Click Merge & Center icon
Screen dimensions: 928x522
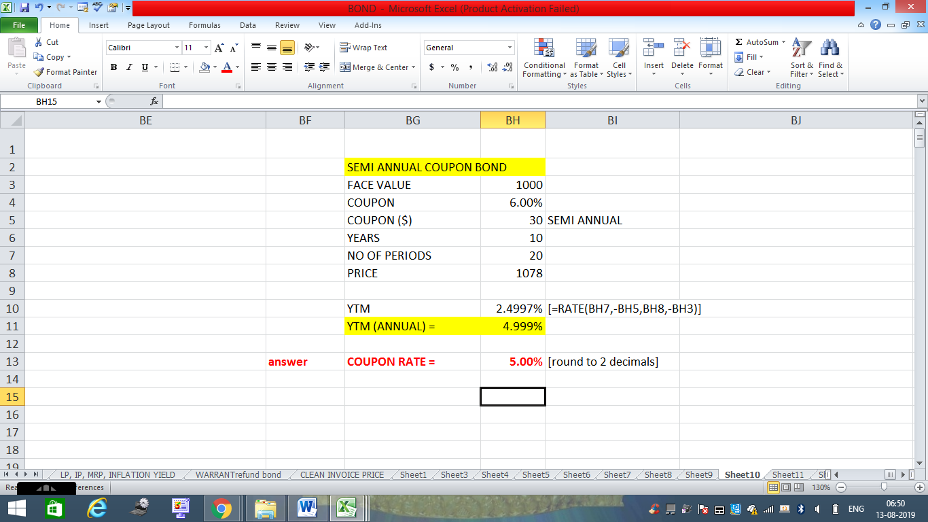click(x=345, y=67)
